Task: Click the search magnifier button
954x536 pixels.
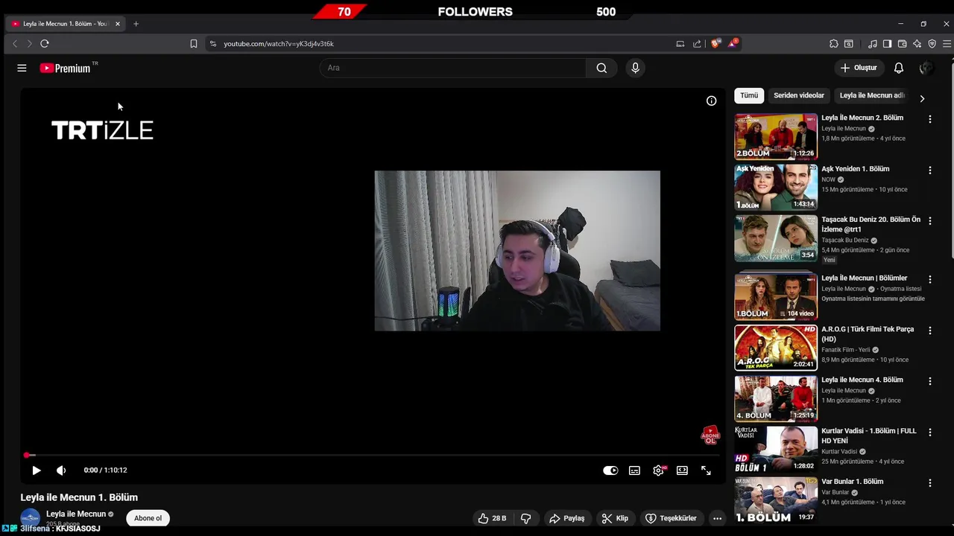Action: (x=601, y=68)
